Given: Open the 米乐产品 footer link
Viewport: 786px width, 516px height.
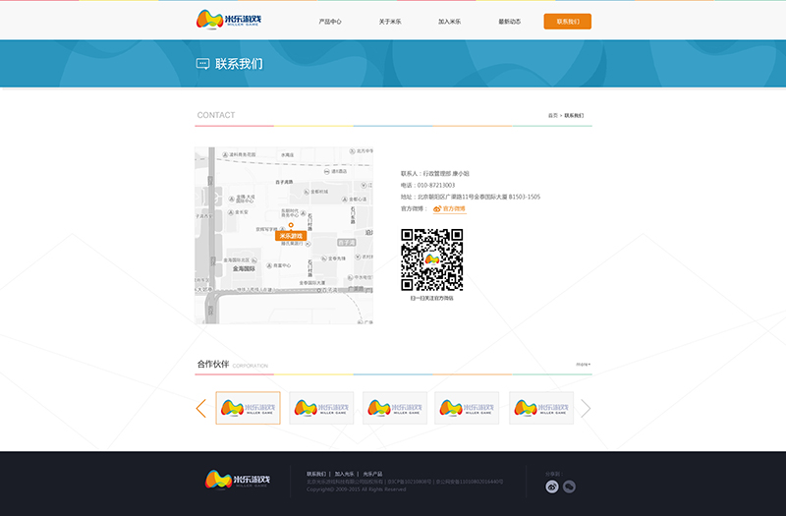Looking at the screenshot, I should pos(373,474).
